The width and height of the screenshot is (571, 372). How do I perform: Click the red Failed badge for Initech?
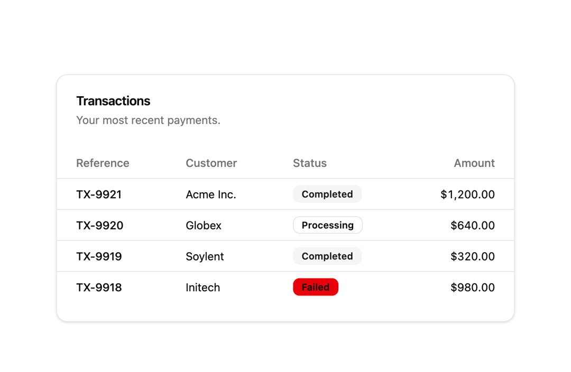click(x=316, y=287)
